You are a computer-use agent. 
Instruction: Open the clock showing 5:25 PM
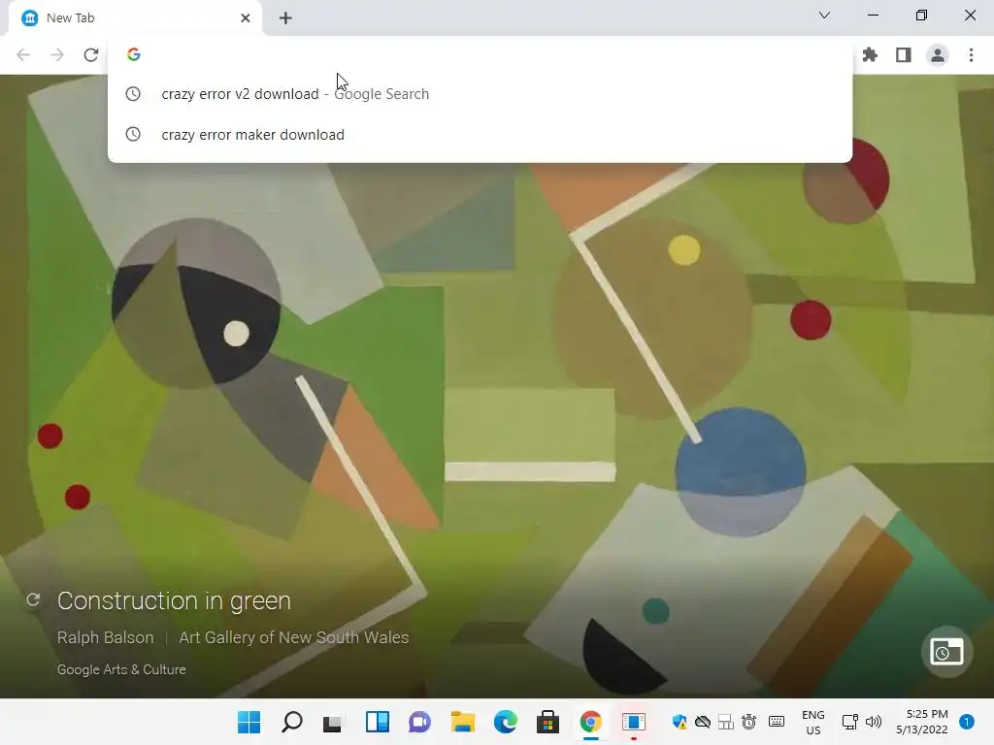922,722
